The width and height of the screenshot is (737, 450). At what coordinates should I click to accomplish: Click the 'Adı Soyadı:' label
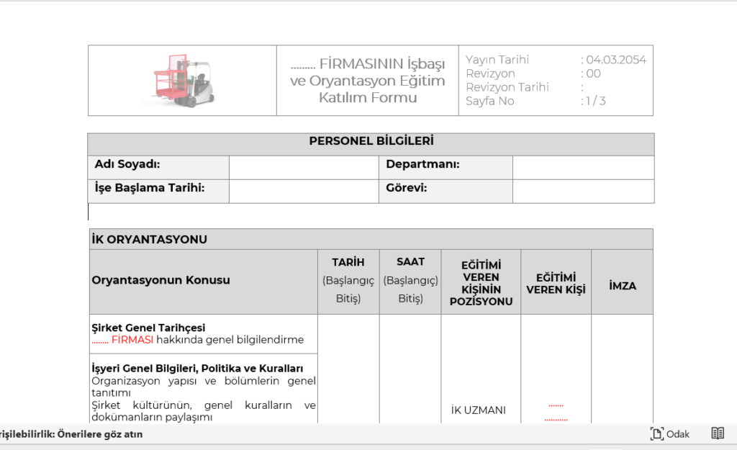tap(127, 164)
